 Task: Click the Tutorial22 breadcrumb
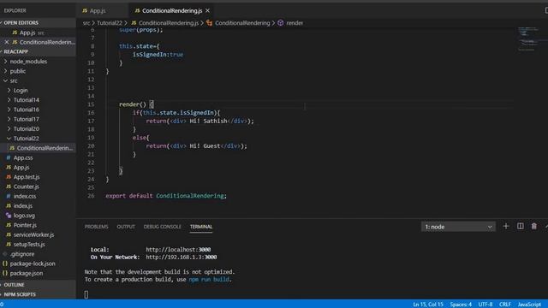(x=110, y=23)
